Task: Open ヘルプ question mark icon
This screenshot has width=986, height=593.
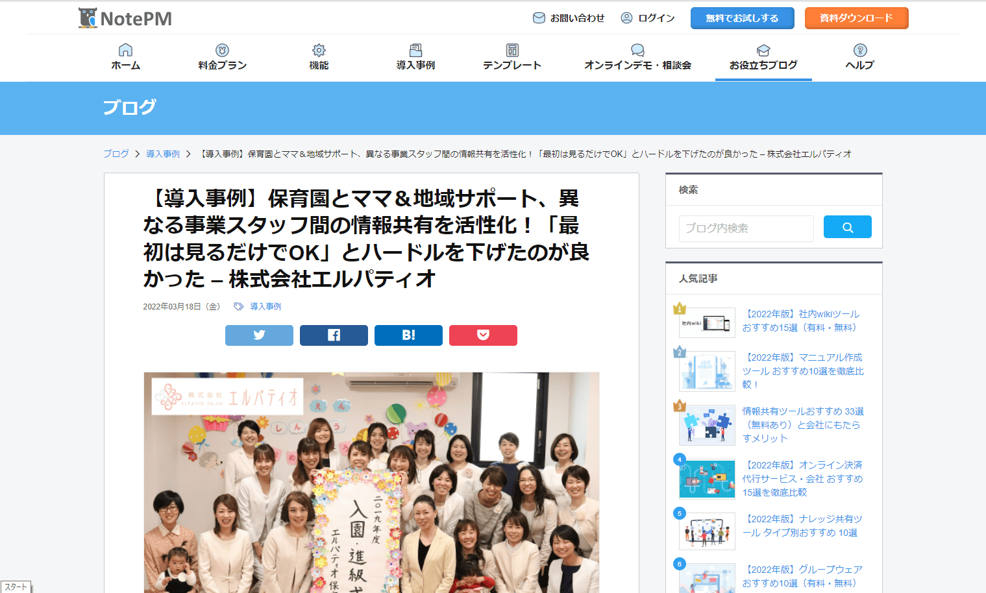Action: 860,50
